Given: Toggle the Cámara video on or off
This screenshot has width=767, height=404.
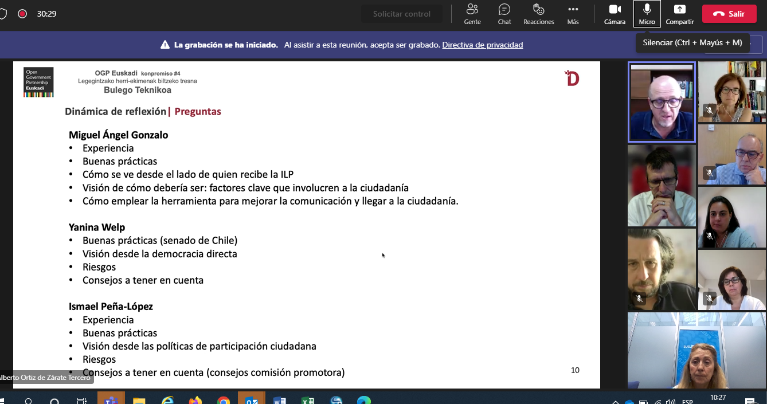Looking at the screenshot, I should pyautogui.click(x=615, y=14).
